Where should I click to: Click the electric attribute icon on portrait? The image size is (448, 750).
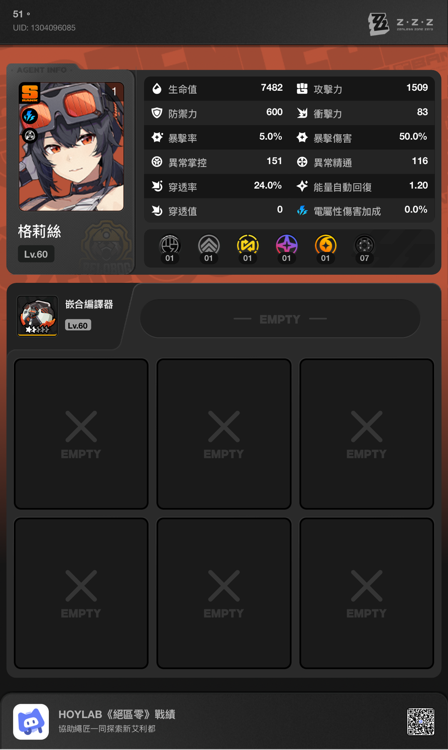(x=30, y=116)
